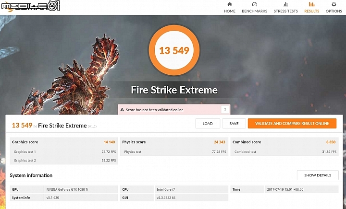Click the SAVE button
Image resolution: width=346 pixels, height=209 pixels.
click(234, 123)
